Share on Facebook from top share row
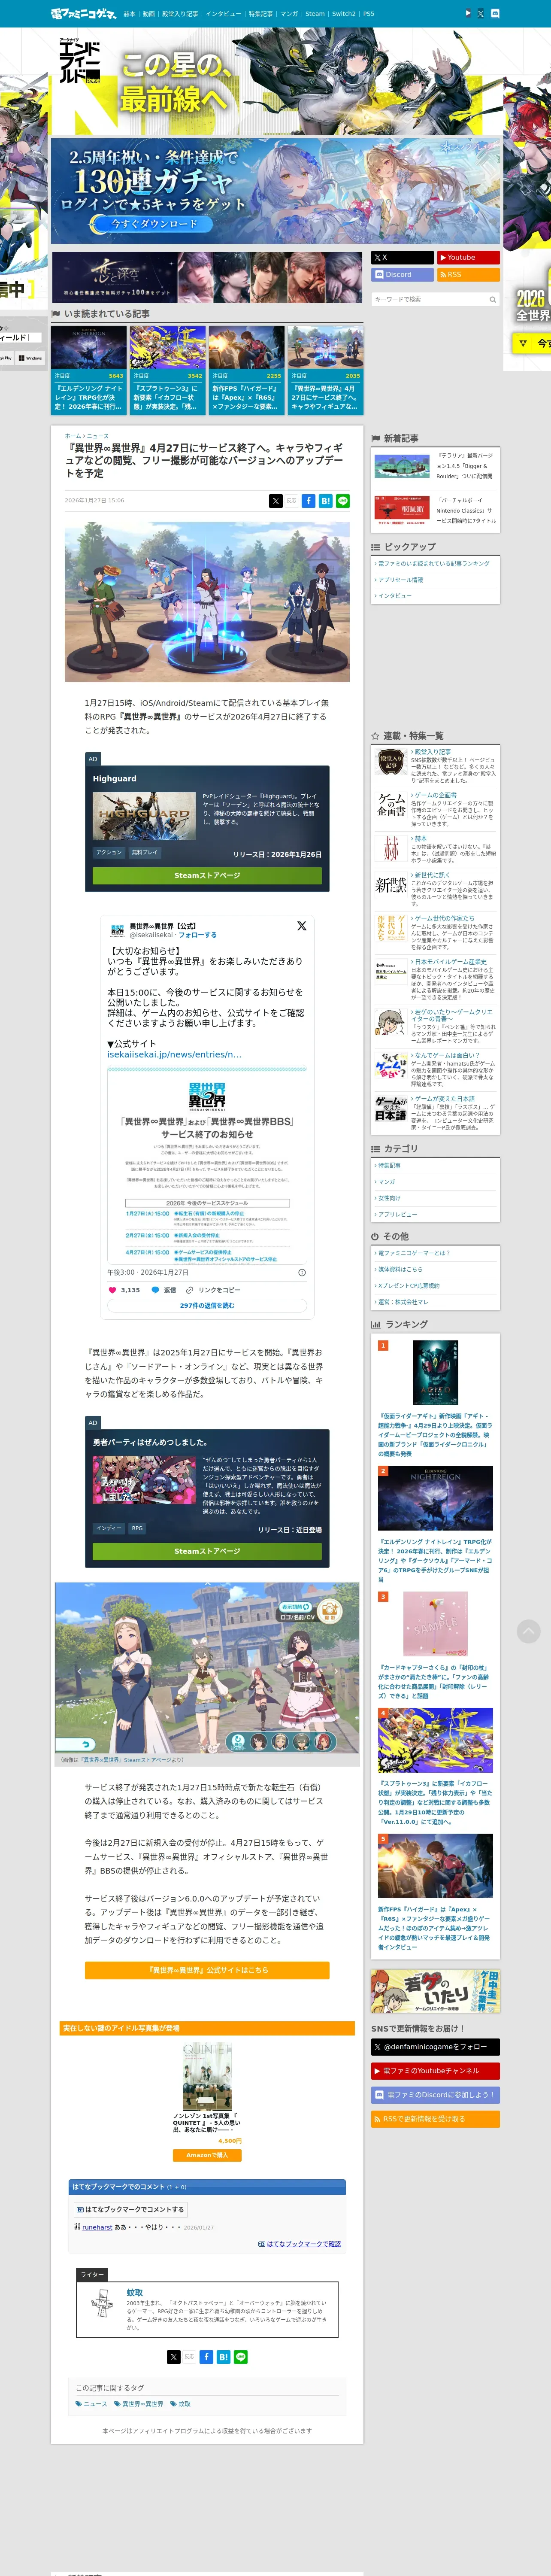The width and height of the screenshot is (551, 2576). 308,501
